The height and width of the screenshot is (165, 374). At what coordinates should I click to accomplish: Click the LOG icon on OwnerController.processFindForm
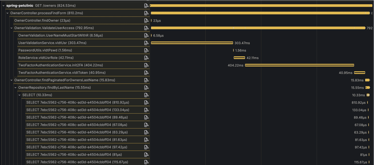click(146, 13)
